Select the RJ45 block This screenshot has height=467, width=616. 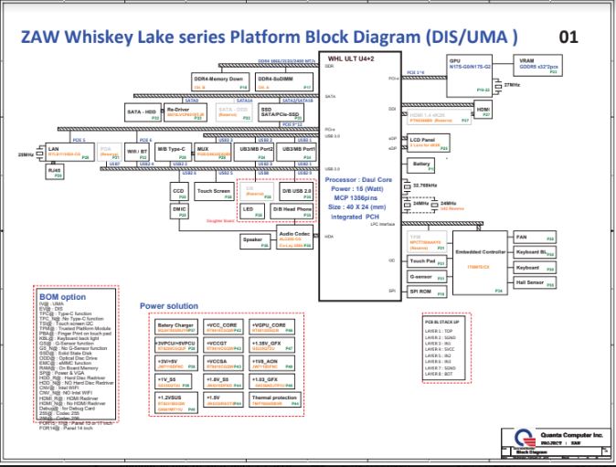pos(55,172)
